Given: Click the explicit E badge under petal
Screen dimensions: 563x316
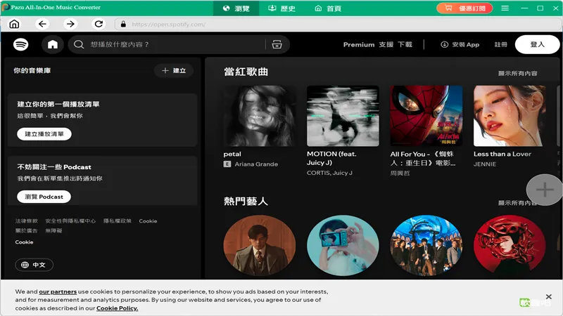Looking at the screenshot, I should click(x=227, y=164).
